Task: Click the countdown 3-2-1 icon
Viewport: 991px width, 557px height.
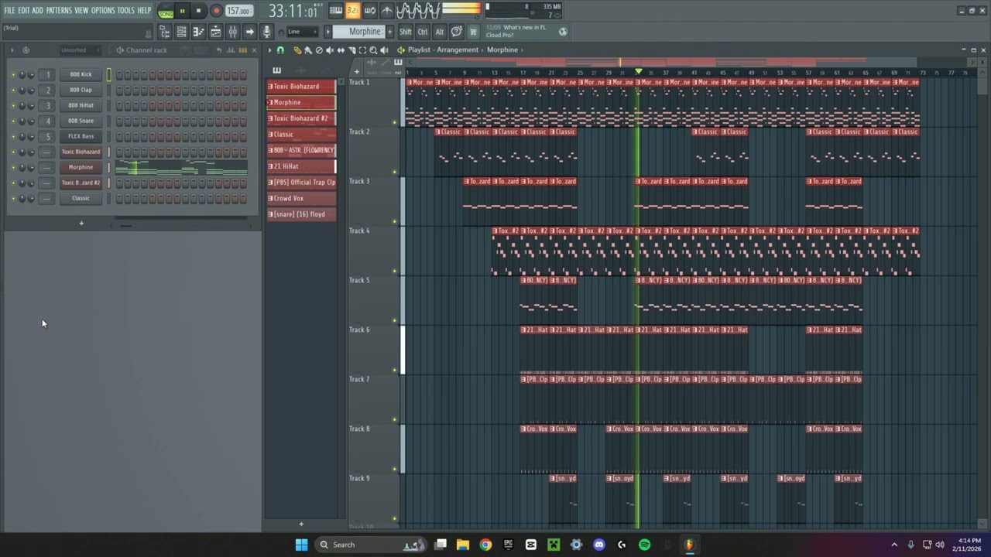Action: (x=352, y=11)
